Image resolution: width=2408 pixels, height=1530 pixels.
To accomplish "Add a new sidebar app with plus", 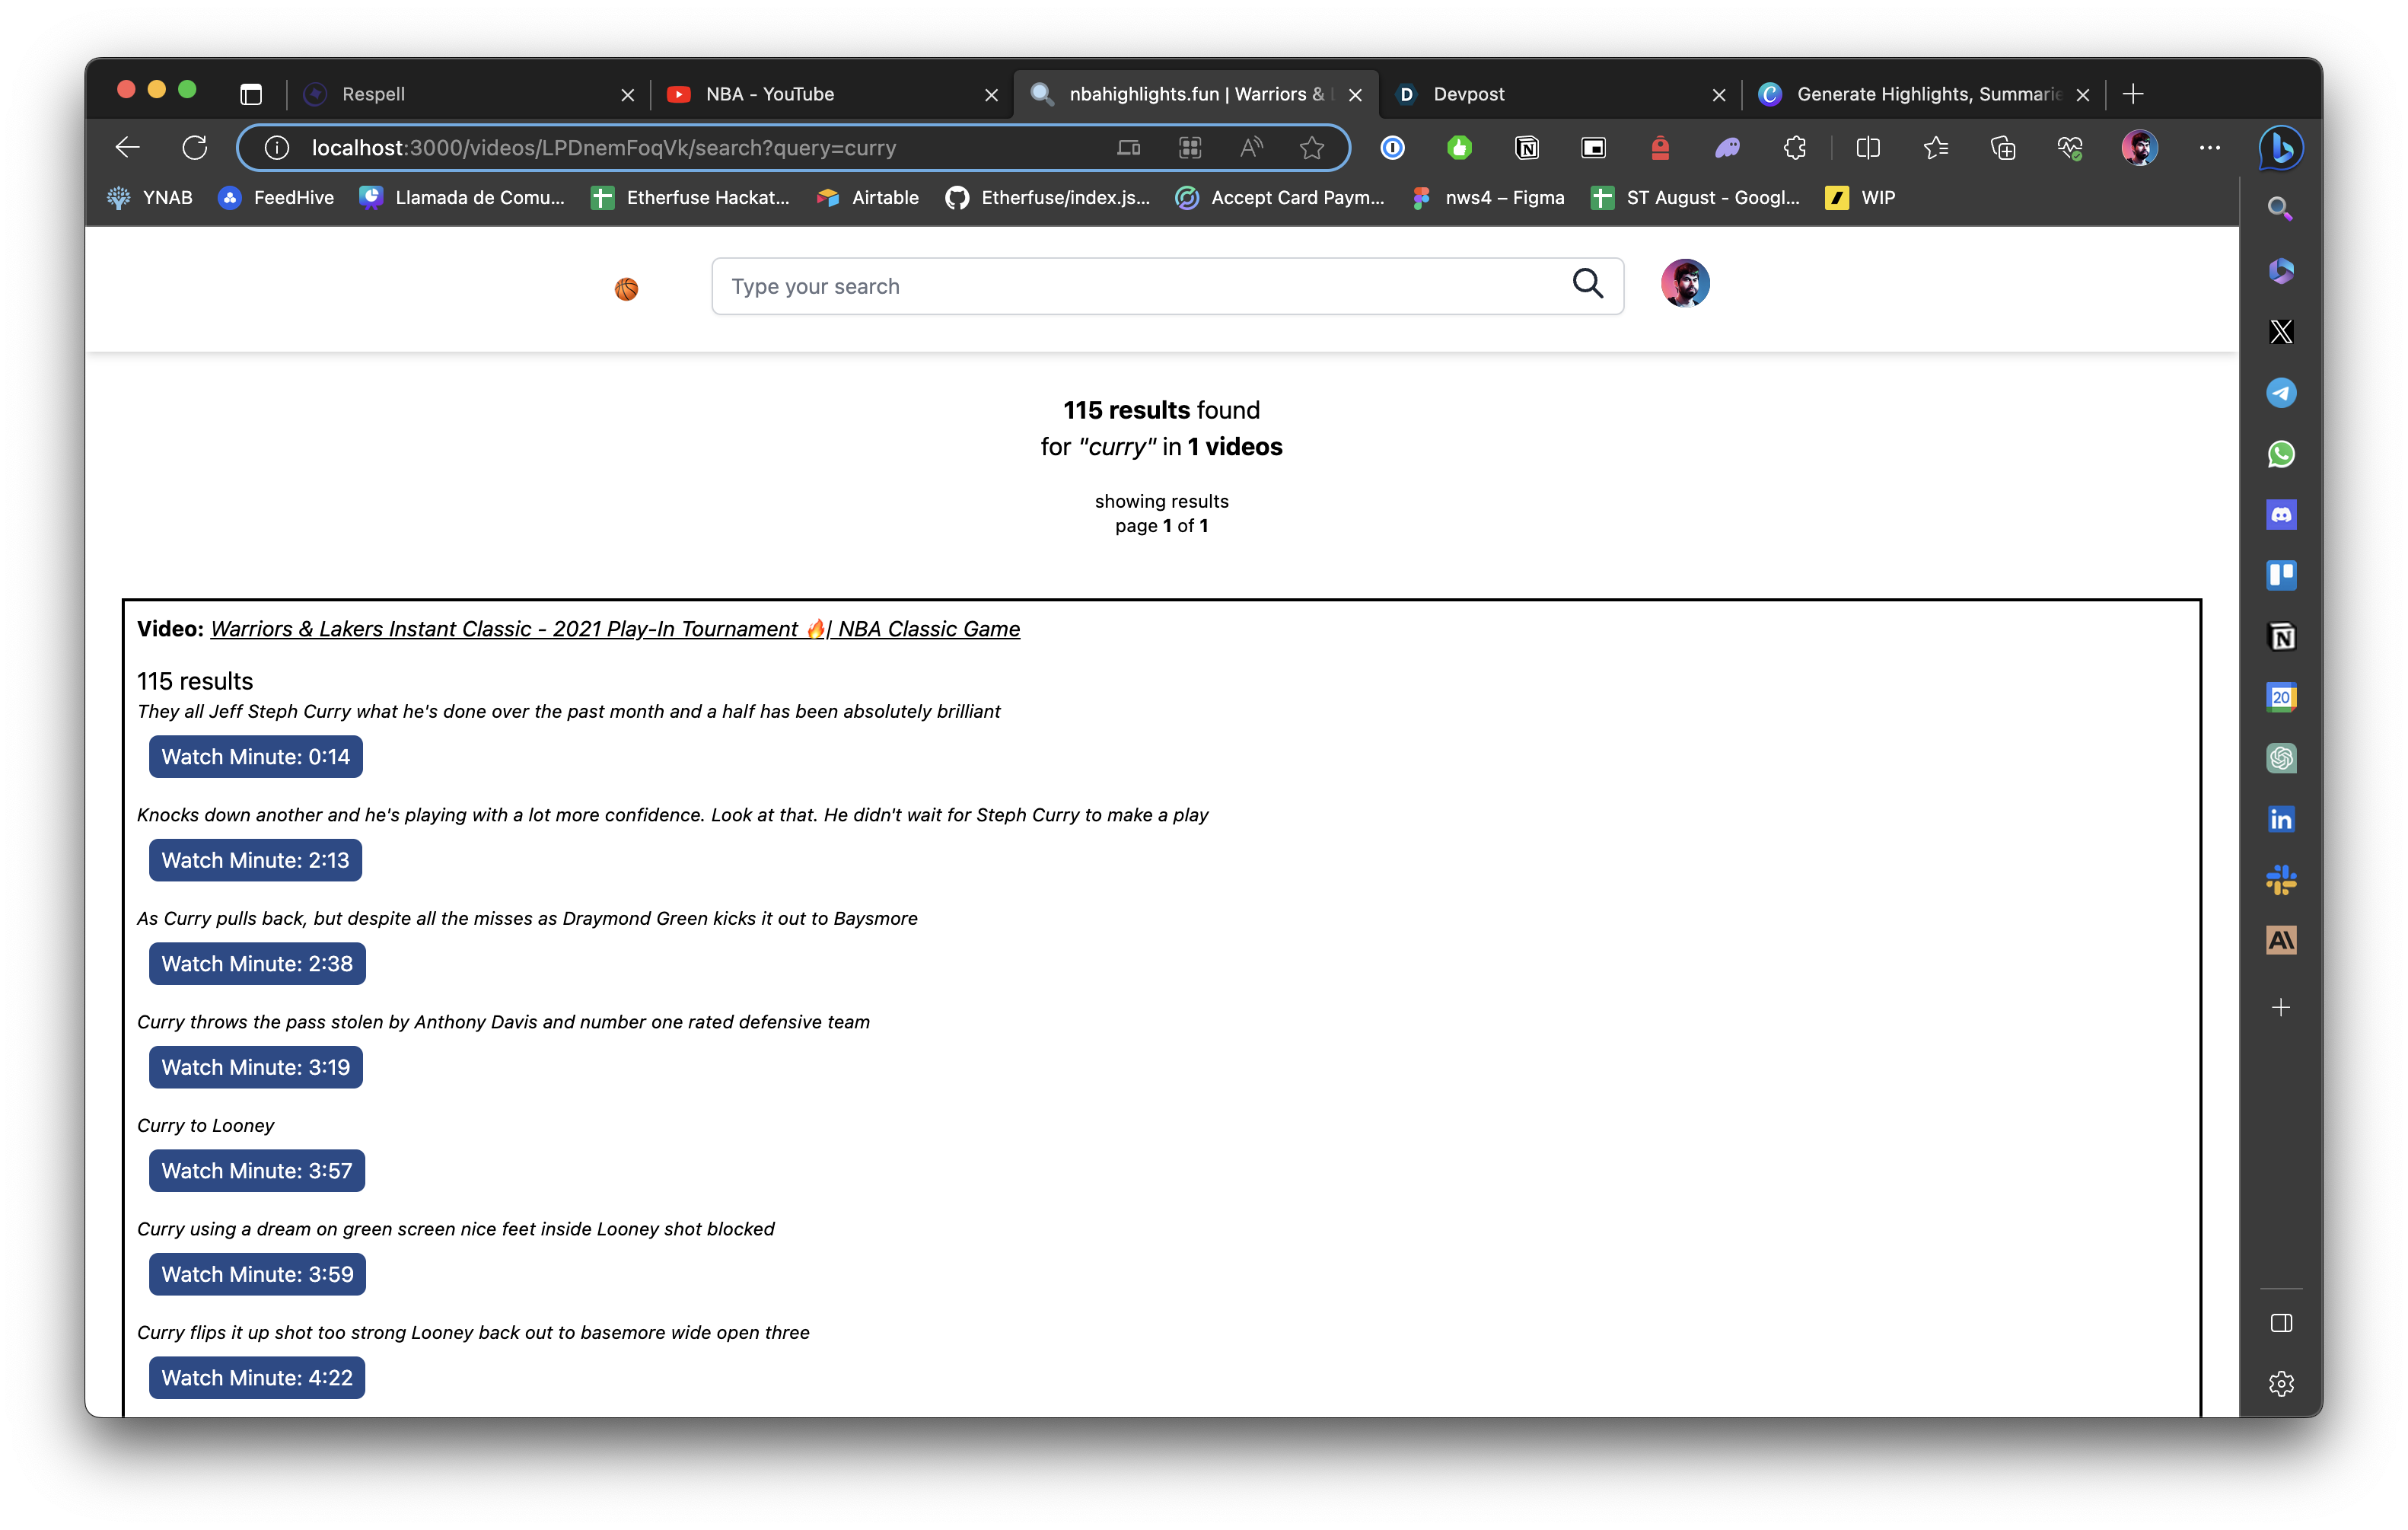I will (x=2280, y=1007).
